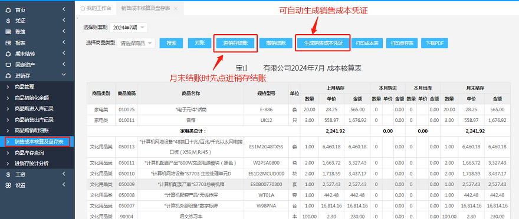This screenshot has height=219, width=519.
Task: Click the *计算机外部设备*数字标牌 product name
Action: [x=190, y=206]
